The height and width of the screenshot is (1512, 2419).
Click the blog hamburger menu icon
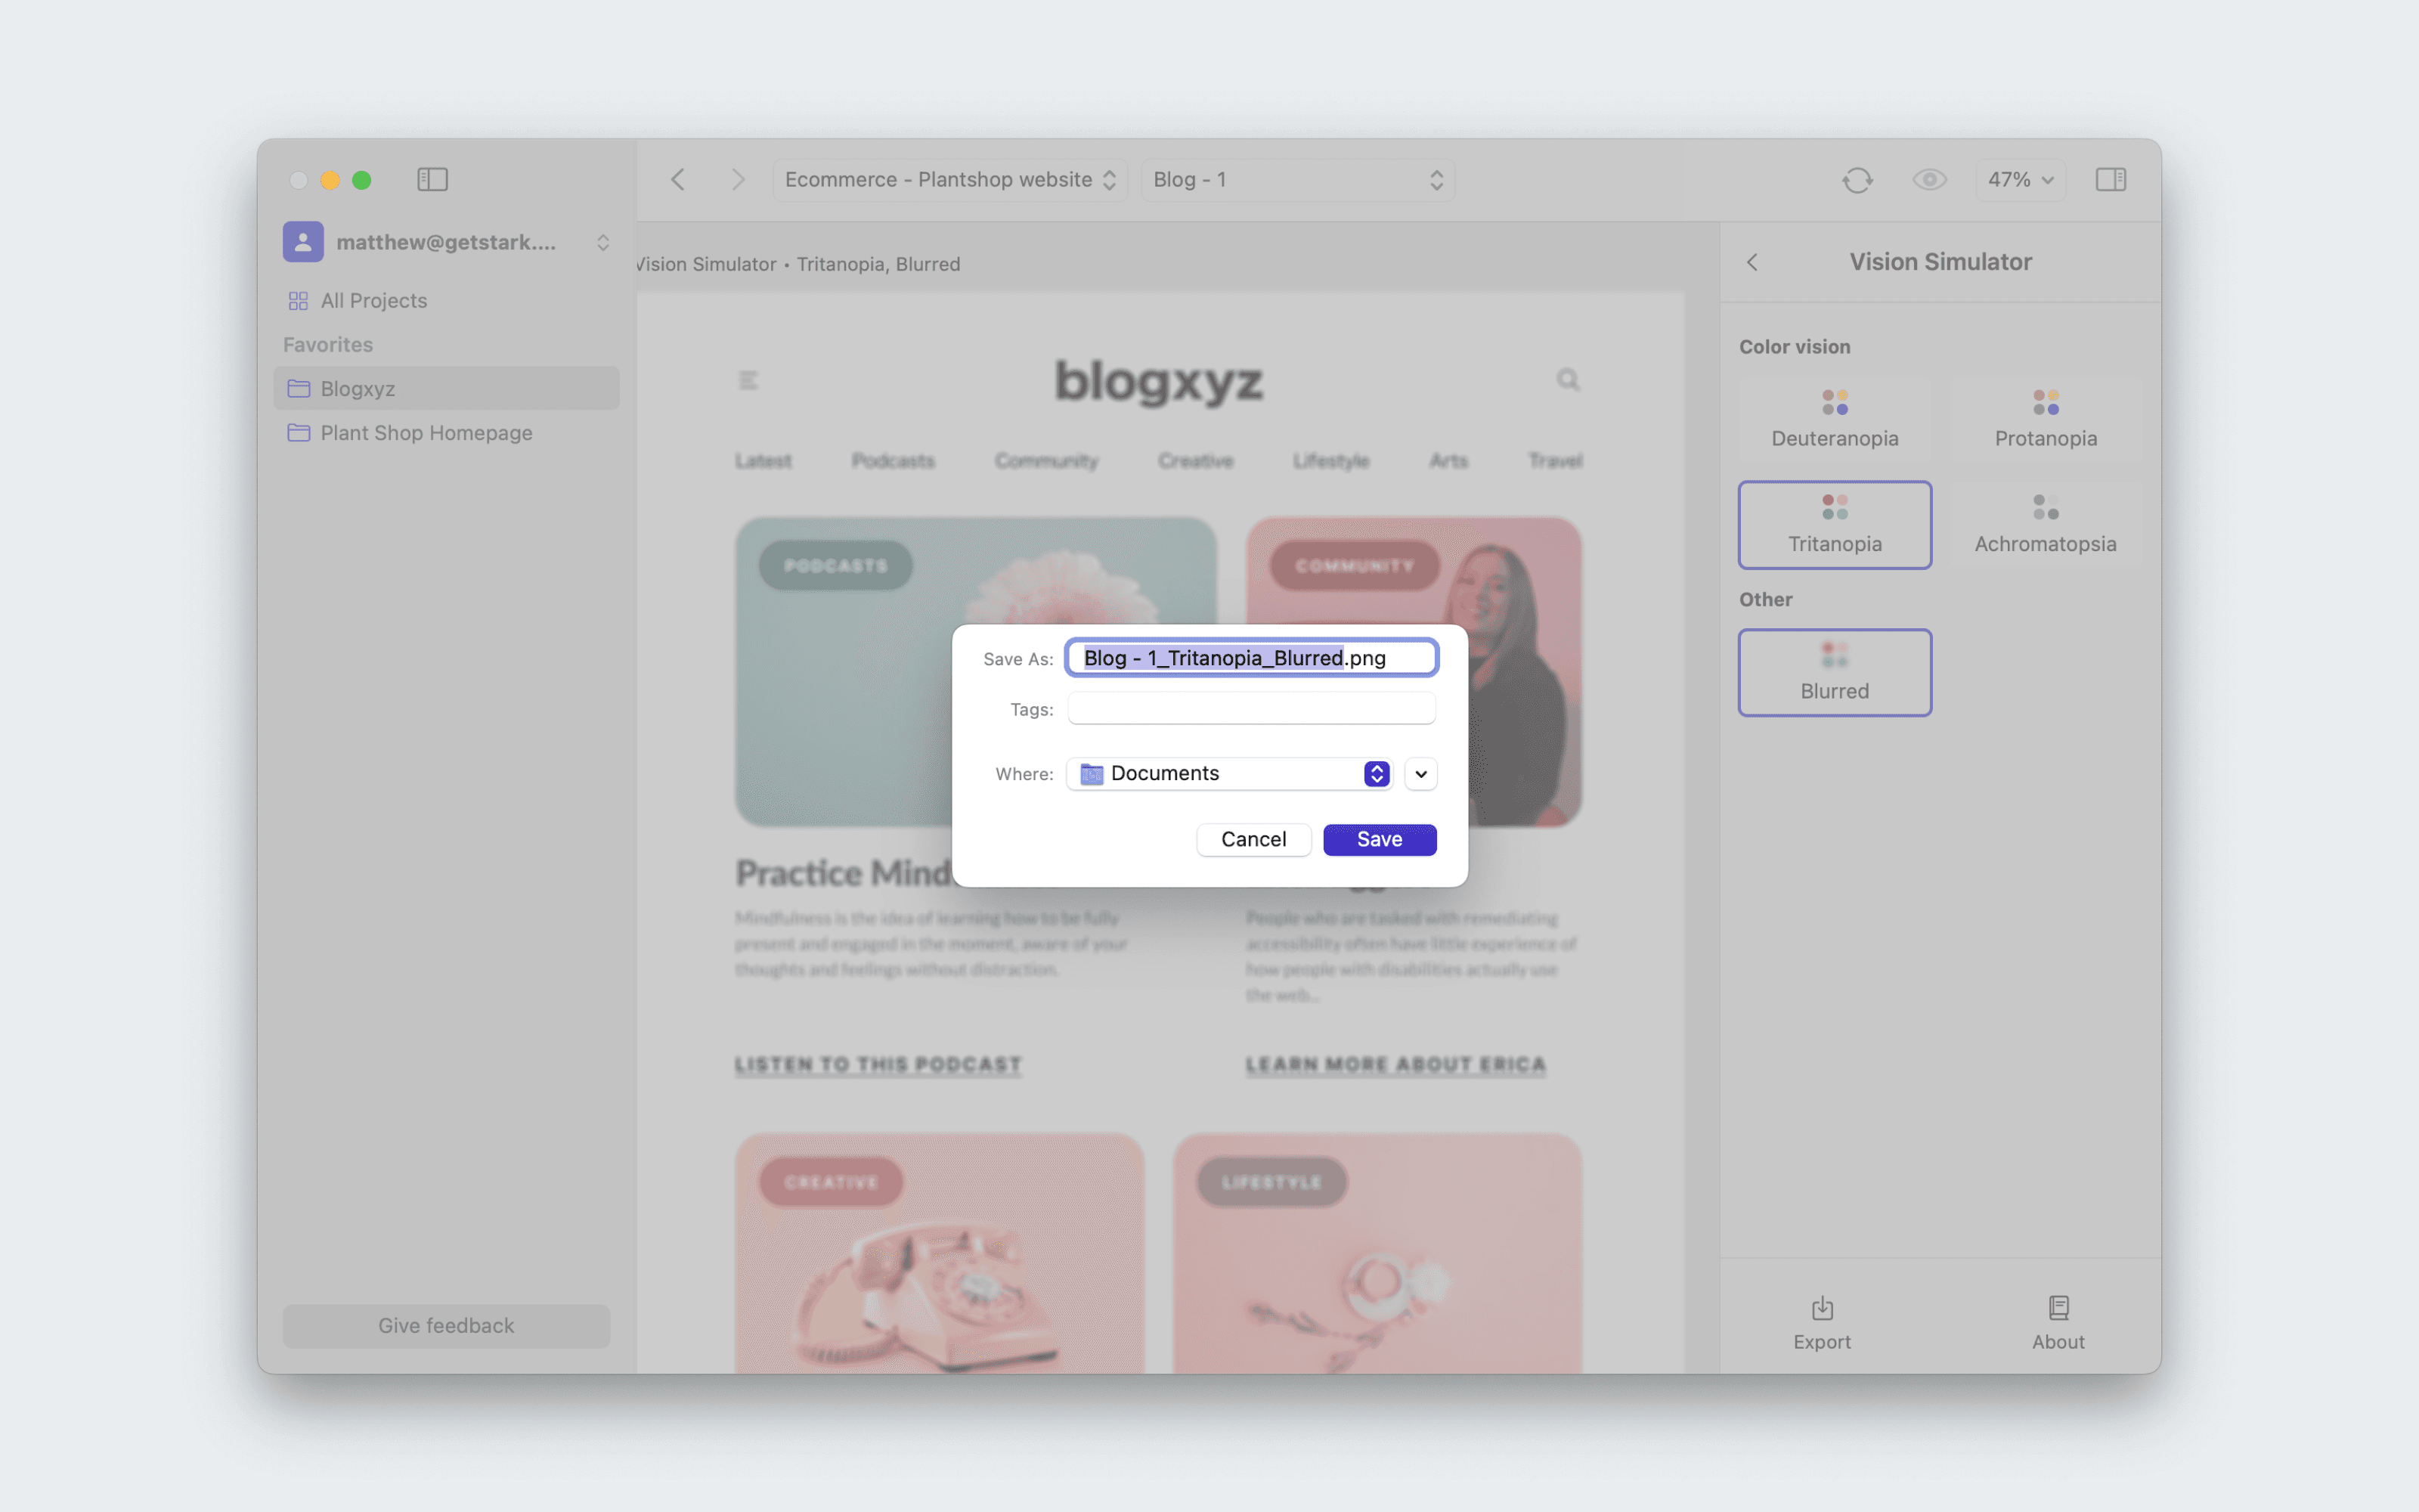tap(748, 380)
